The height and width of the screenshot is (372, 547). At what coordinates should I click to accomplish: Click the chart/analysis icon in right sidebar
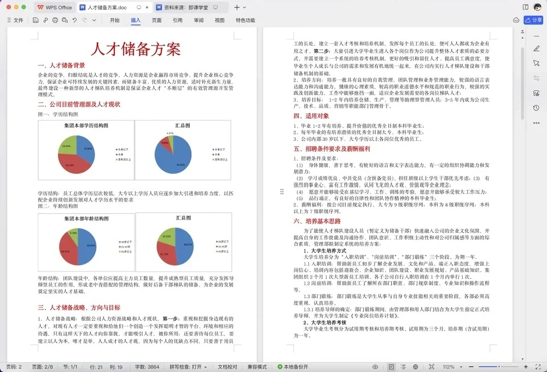point(537,93)
